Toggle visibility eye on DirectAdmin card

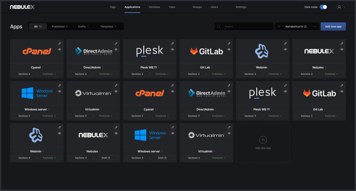pyautogui.click(x=116, y=49)
